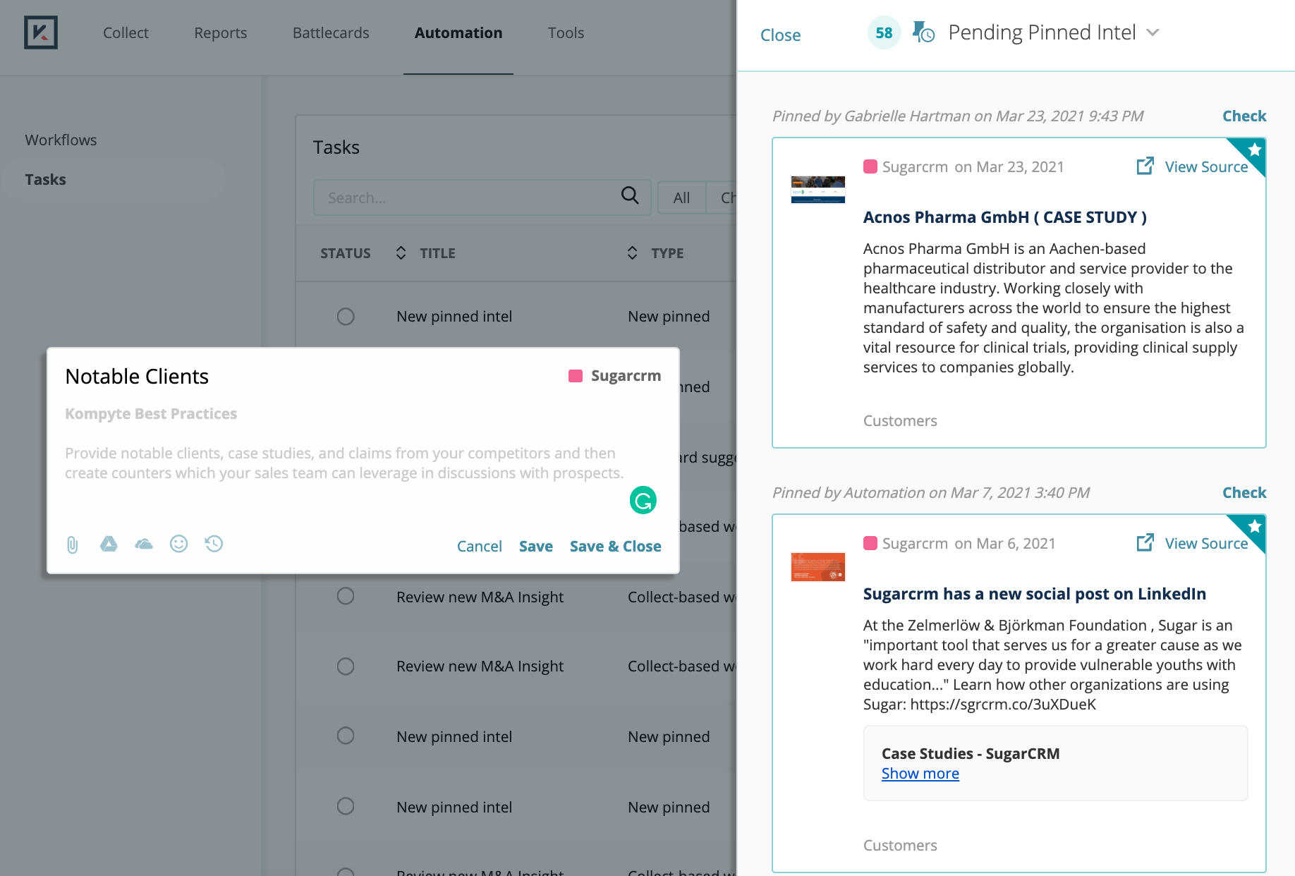Open the Collect menu
The width and height of the screenshot is (1295, 876).
[x=126, y=33]
